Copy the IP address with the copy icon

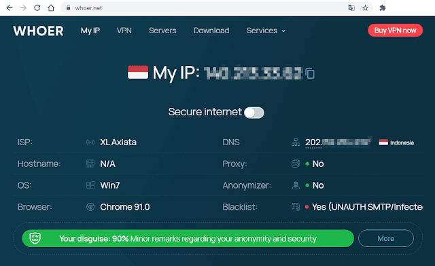(x=310, y=73)
